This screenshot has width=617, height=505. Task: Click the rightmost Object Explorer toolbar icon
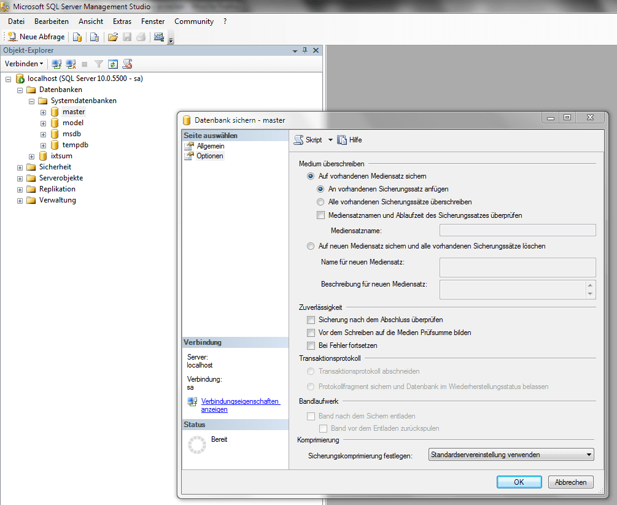tap(127, 64)
